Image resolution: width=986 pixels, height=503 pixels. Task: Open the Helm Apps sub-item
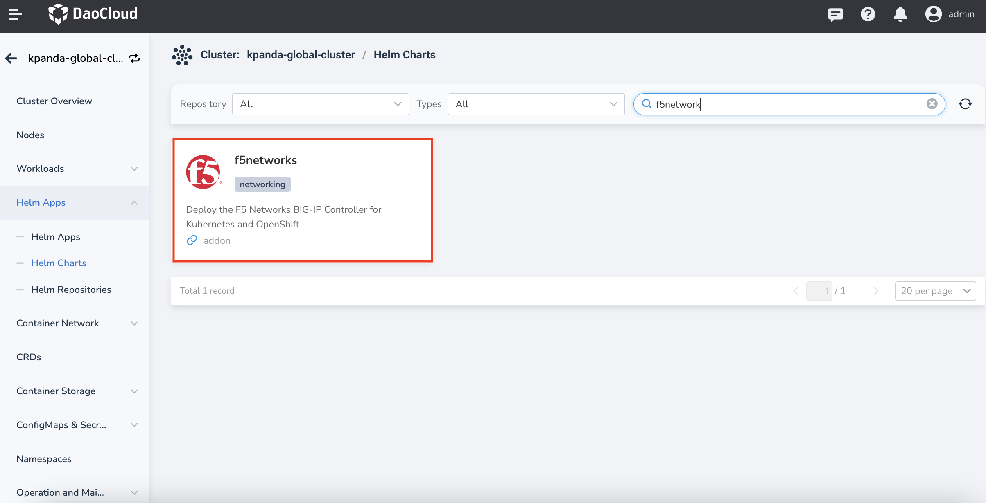tap(56, 237)
